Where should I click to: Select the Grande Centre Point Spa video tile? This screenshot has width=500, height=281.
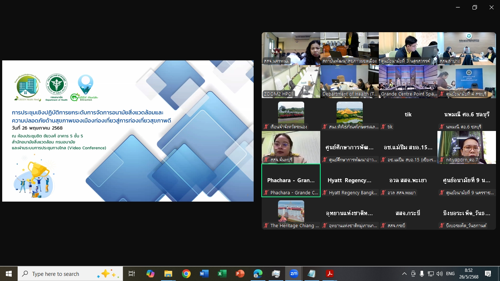408,82
